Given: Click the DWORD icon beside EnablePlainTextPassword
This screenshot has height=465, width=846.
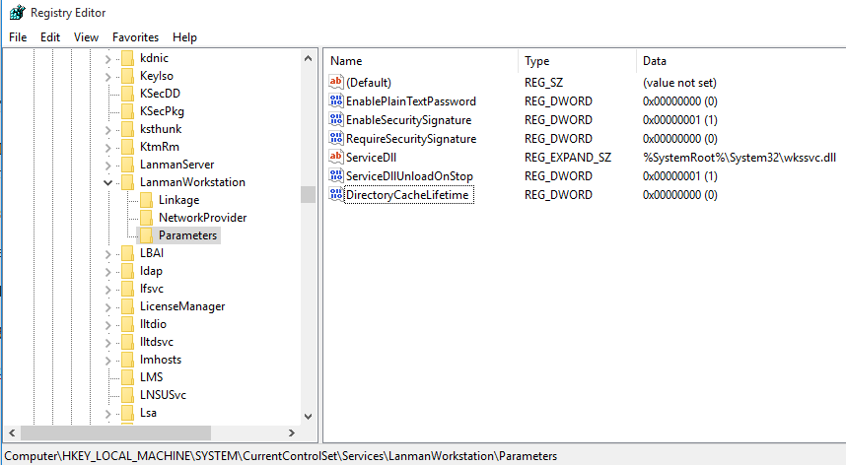Looking at the screenshot, I should click(336, 101).
